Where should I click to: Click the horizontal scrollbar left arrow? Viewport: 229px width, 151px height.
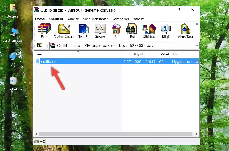[37, 134]
